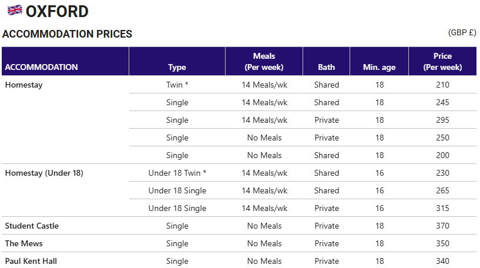Click the ACCOMMODATION column header

pyautogui.click(x=41, y=67)
